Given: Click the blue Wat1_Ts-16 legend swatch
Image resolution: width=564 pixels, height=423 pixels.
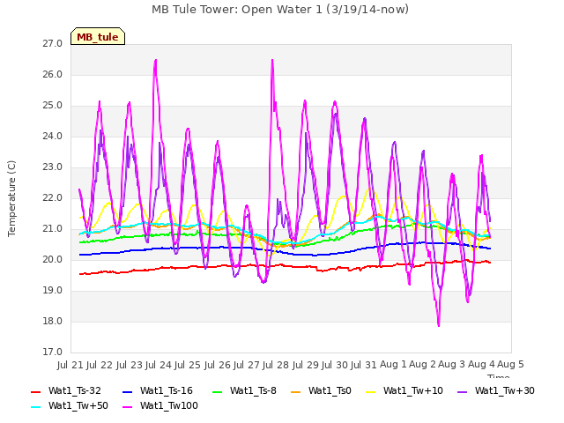Looking at the screenshot, I should (x=127, y=391).
